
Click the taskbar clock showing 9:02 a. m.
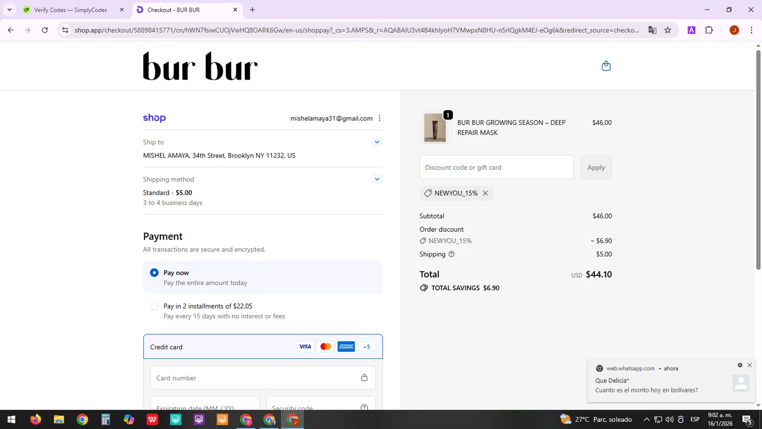[720, 419]
